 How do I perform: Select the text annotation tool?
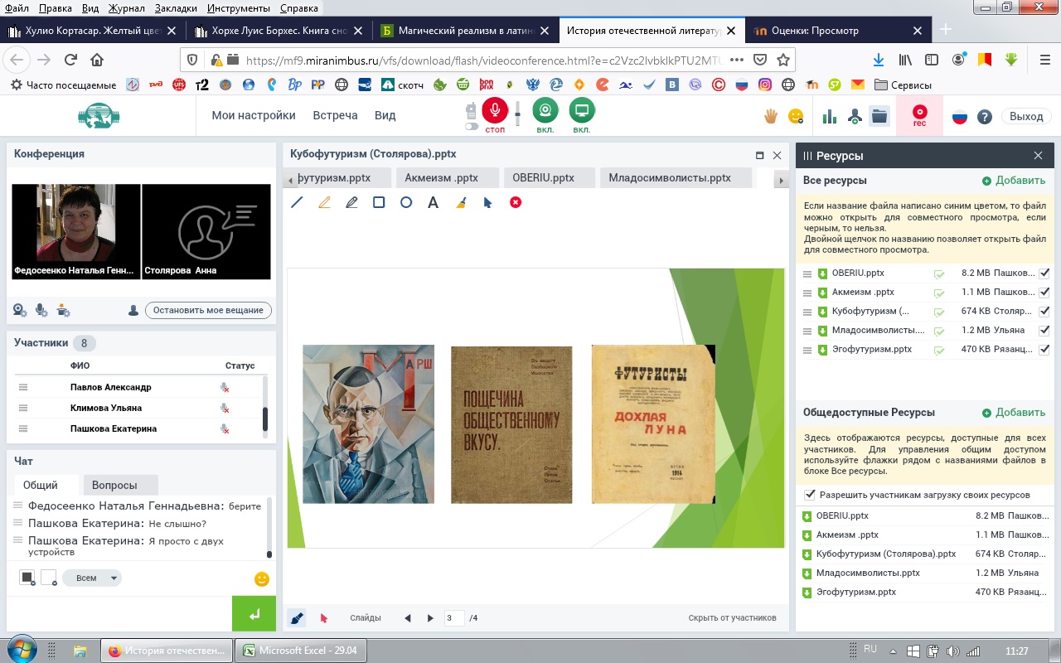433,202
